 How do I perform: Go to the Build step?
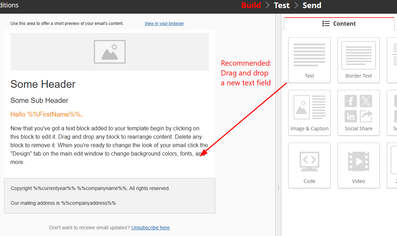point(251,5)
